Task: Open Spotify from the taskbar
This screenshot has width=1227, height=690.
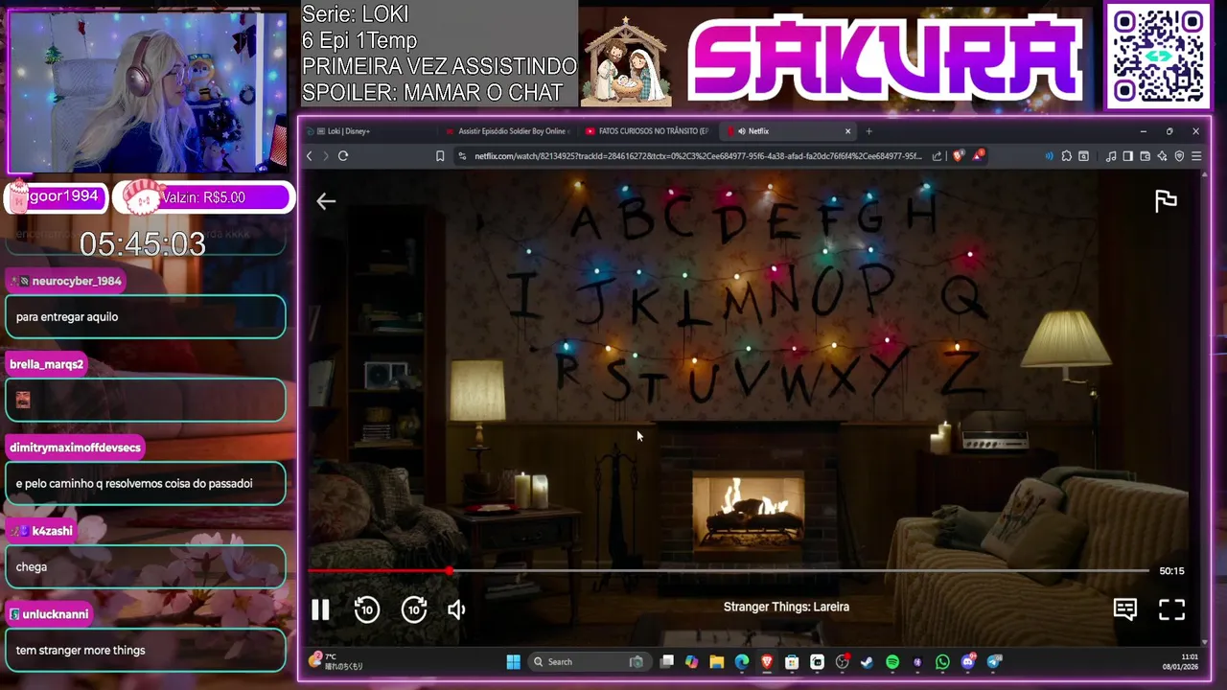Action: pos(892,662)
